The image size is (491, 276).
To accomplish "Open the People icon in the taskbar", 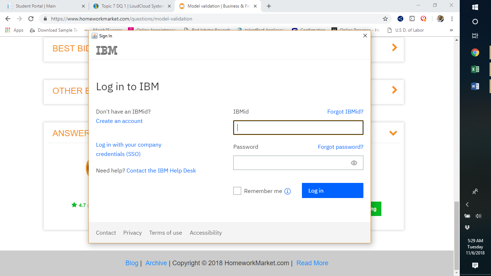I will point(475,192).
